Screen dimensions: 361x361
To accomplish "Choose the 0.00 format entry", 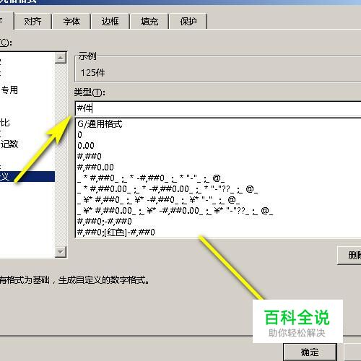I will [218, 146].
